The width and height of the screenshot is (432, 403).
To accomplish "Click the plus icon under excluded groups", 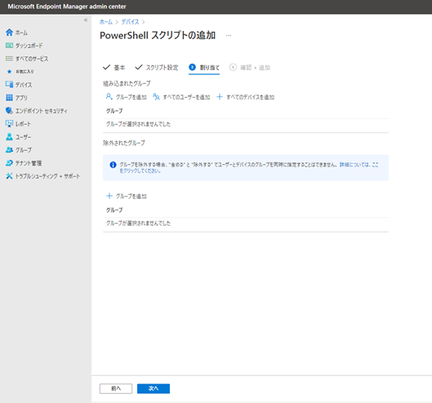I will 109,196.
